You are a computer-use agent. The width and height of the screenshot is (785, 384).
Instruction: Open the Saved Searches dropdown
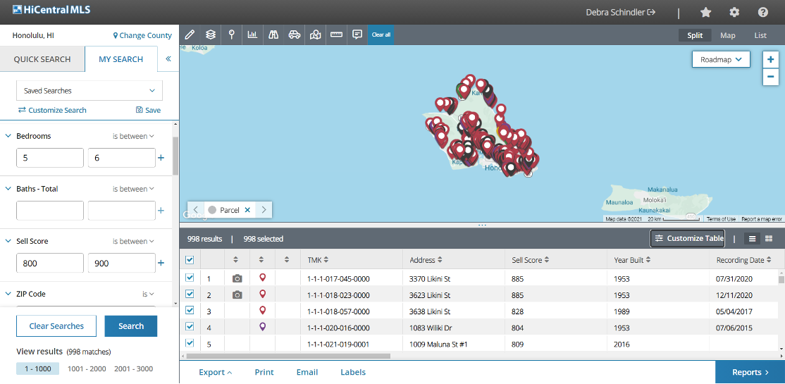pos(89,91)
